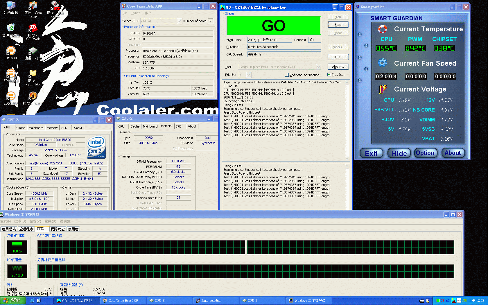Screen dimensions: 488x305
Task: Click the Core Temp title bar icon
Action: [124, 6]
